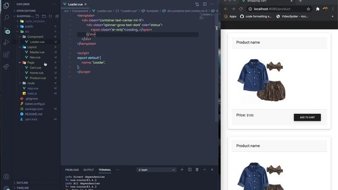
Task: Reload the browser page
Action: pyautogui.click(x=241, y=9)
